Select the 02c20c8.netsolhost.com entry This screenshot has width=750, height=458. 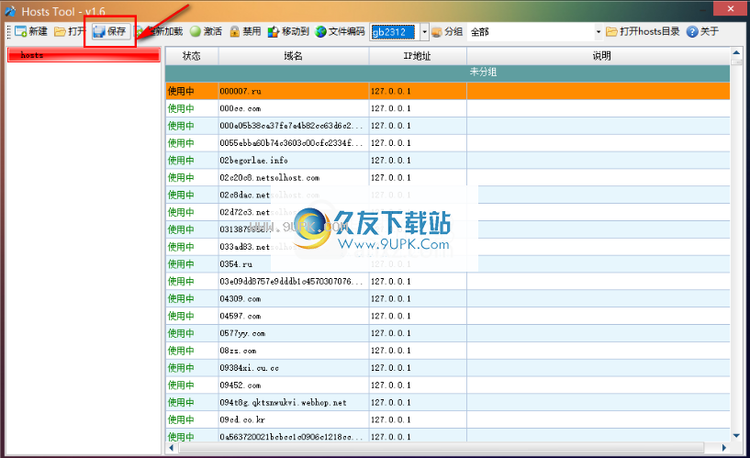pos(448,177)
